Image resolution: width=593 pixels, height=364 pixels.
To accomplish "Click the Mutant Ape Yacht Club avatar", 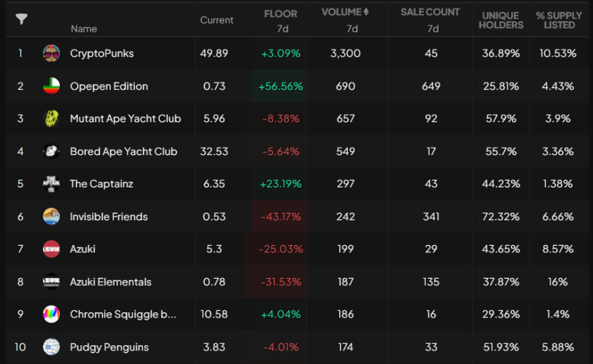I will click(x=51, y=118).
